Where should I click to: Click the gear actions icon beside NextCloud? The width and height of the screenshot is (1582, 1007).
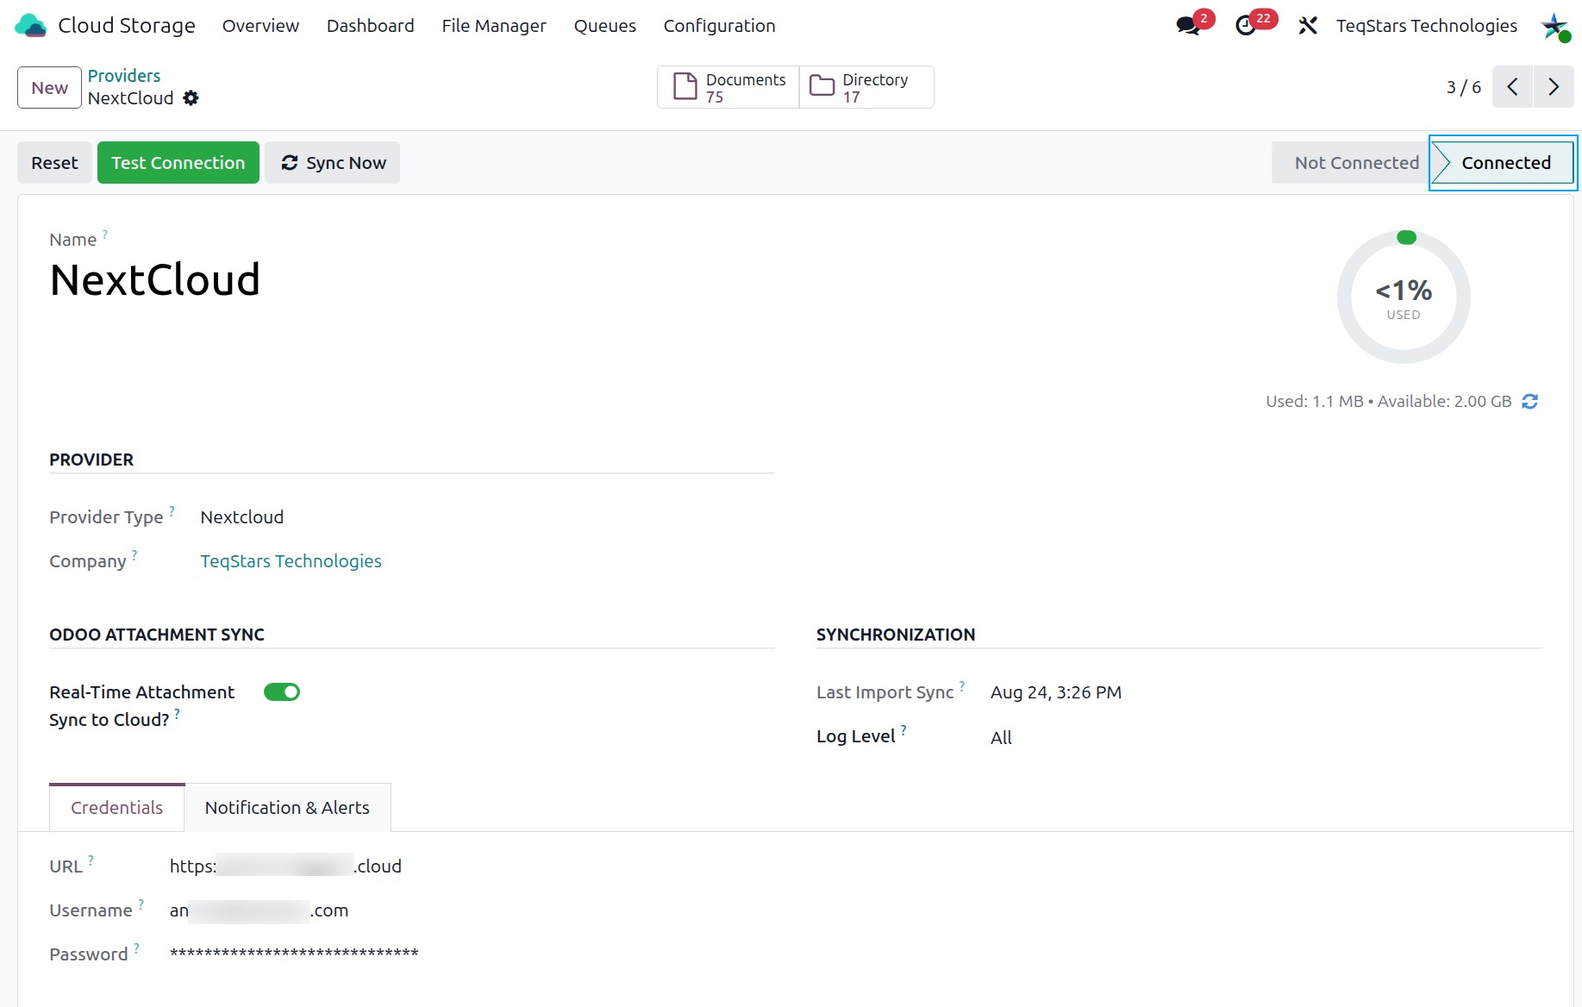click(x=191, y=98)
